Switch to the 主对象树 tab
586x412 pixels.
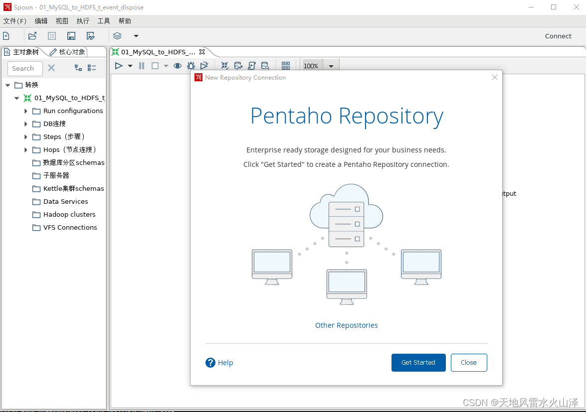21,52
